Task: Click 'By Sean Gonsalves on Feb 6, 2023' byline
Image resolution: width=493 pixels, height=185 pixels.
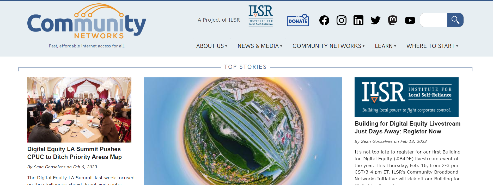Action: [62, 167]
